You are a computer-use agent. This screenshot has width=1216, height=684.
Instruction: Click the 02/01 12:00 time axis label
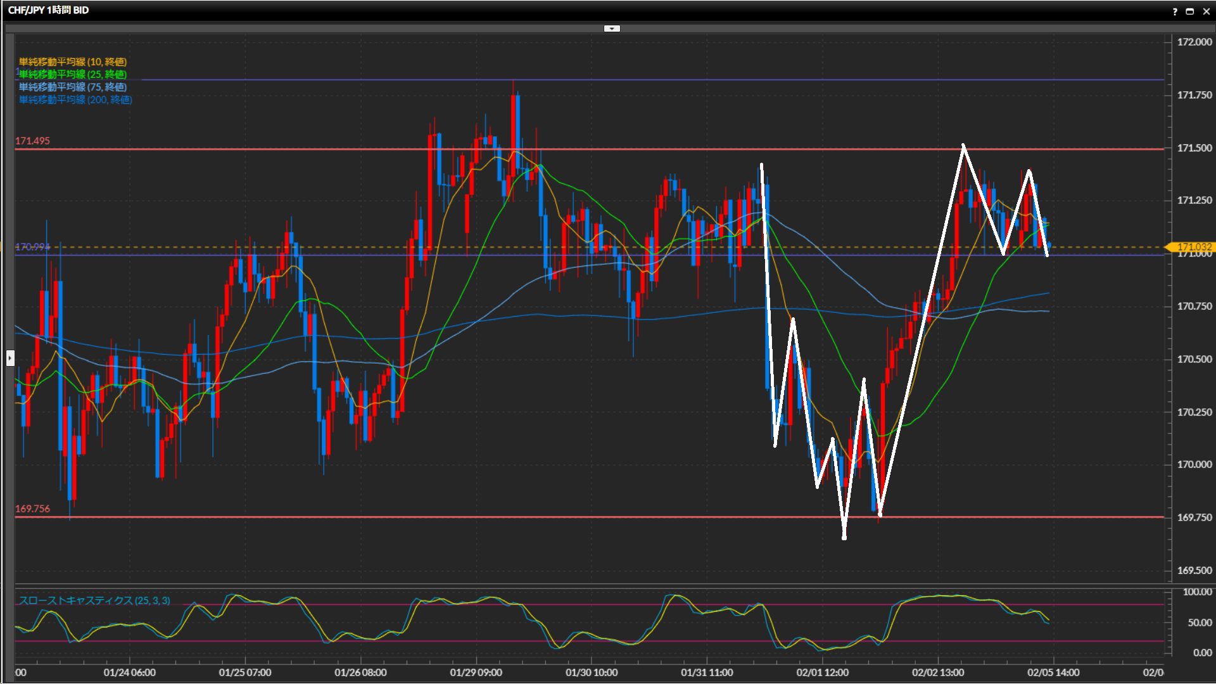(x=822, y=673)
